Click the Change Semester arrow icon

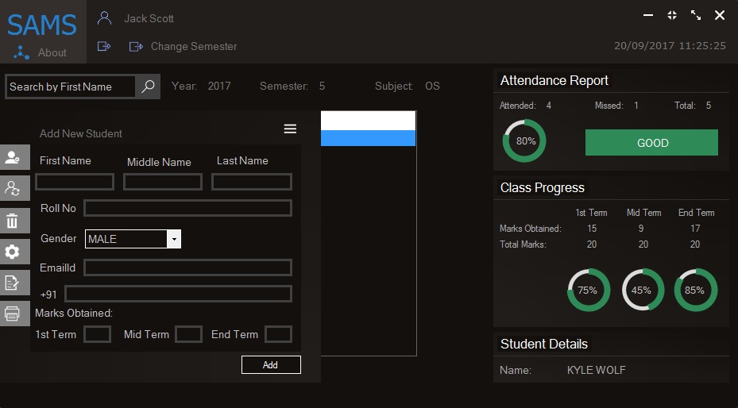coord(136,47)
